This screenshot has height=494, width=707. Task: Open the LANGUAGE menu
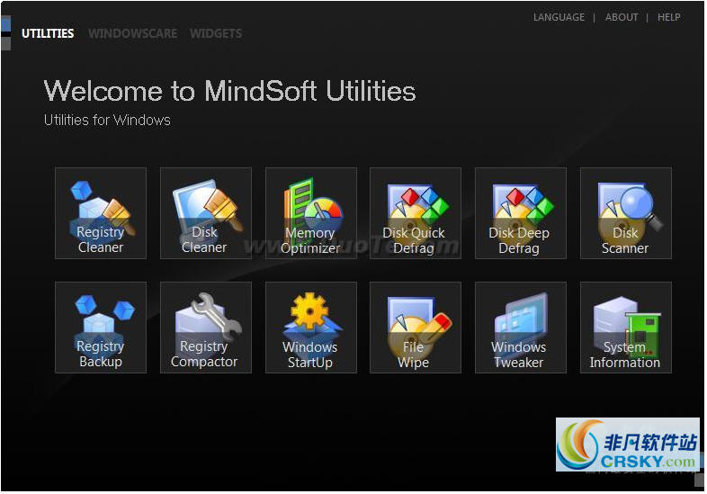pos(559,17)
